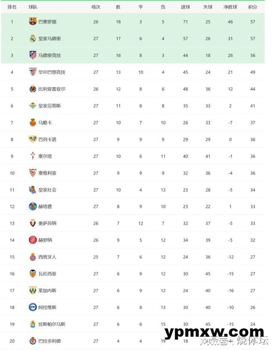This screenshot has height=350, width=274.
Task: Click the Real Betis crest icon
Action: point(33,106)
